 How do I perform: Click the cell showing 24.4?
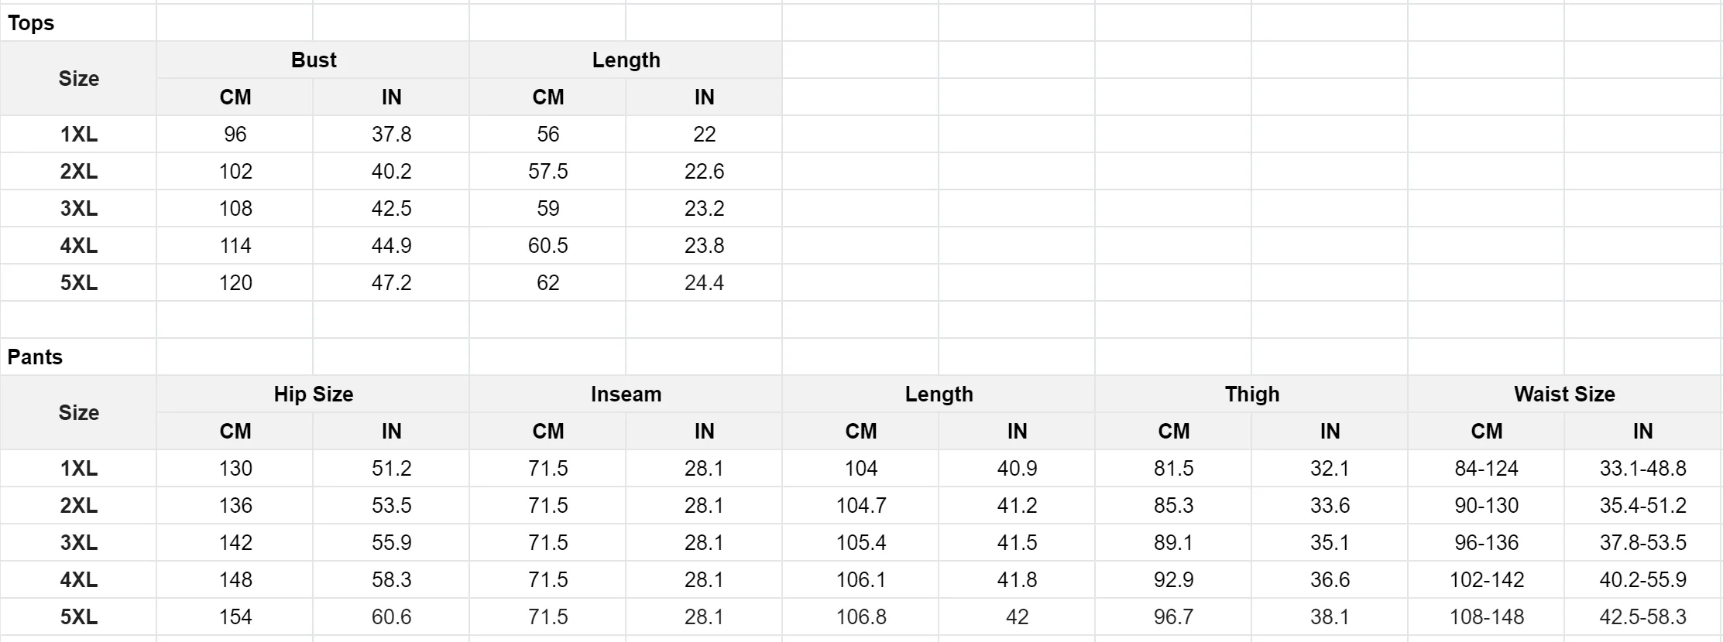pyautogui.click(x=705, y=283)
